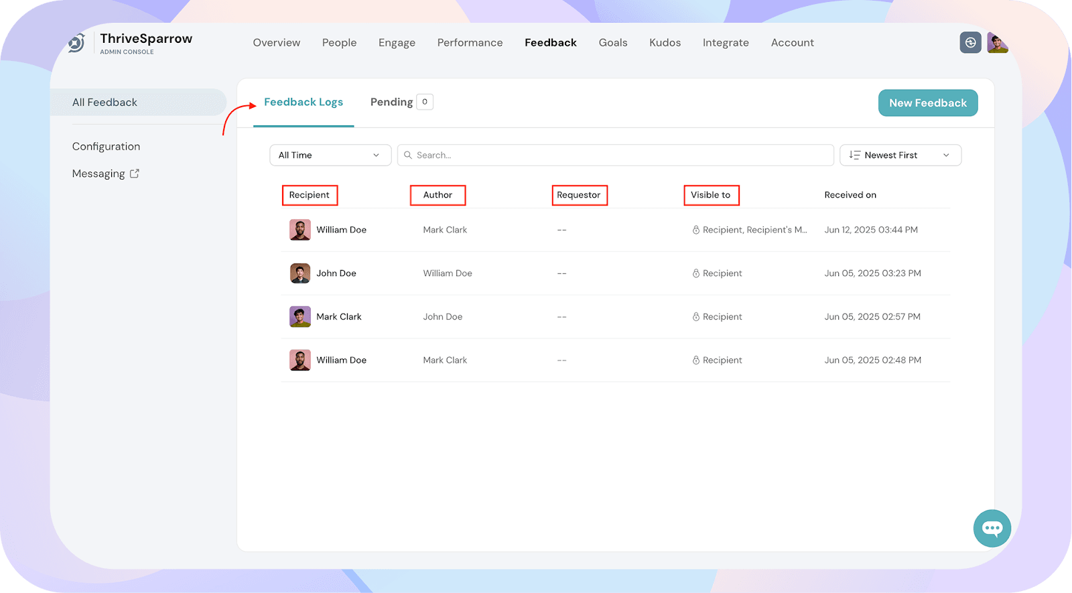
Task: Click into the Search field
Action: click(x=616, y=155)
